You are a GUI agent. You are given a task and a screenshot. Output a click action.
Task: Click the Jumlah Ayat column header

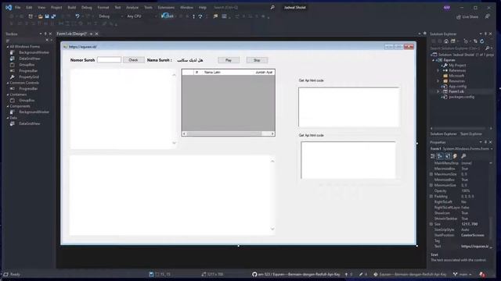click(264, 73)
